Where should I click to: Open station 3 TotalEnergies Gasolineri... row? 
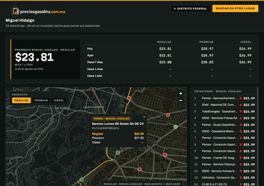coord(224,112)
